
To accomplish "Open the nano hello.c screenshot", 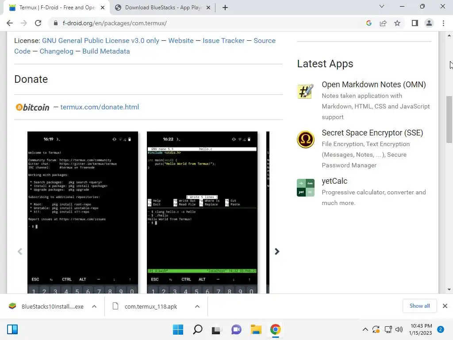I will 202,212.
